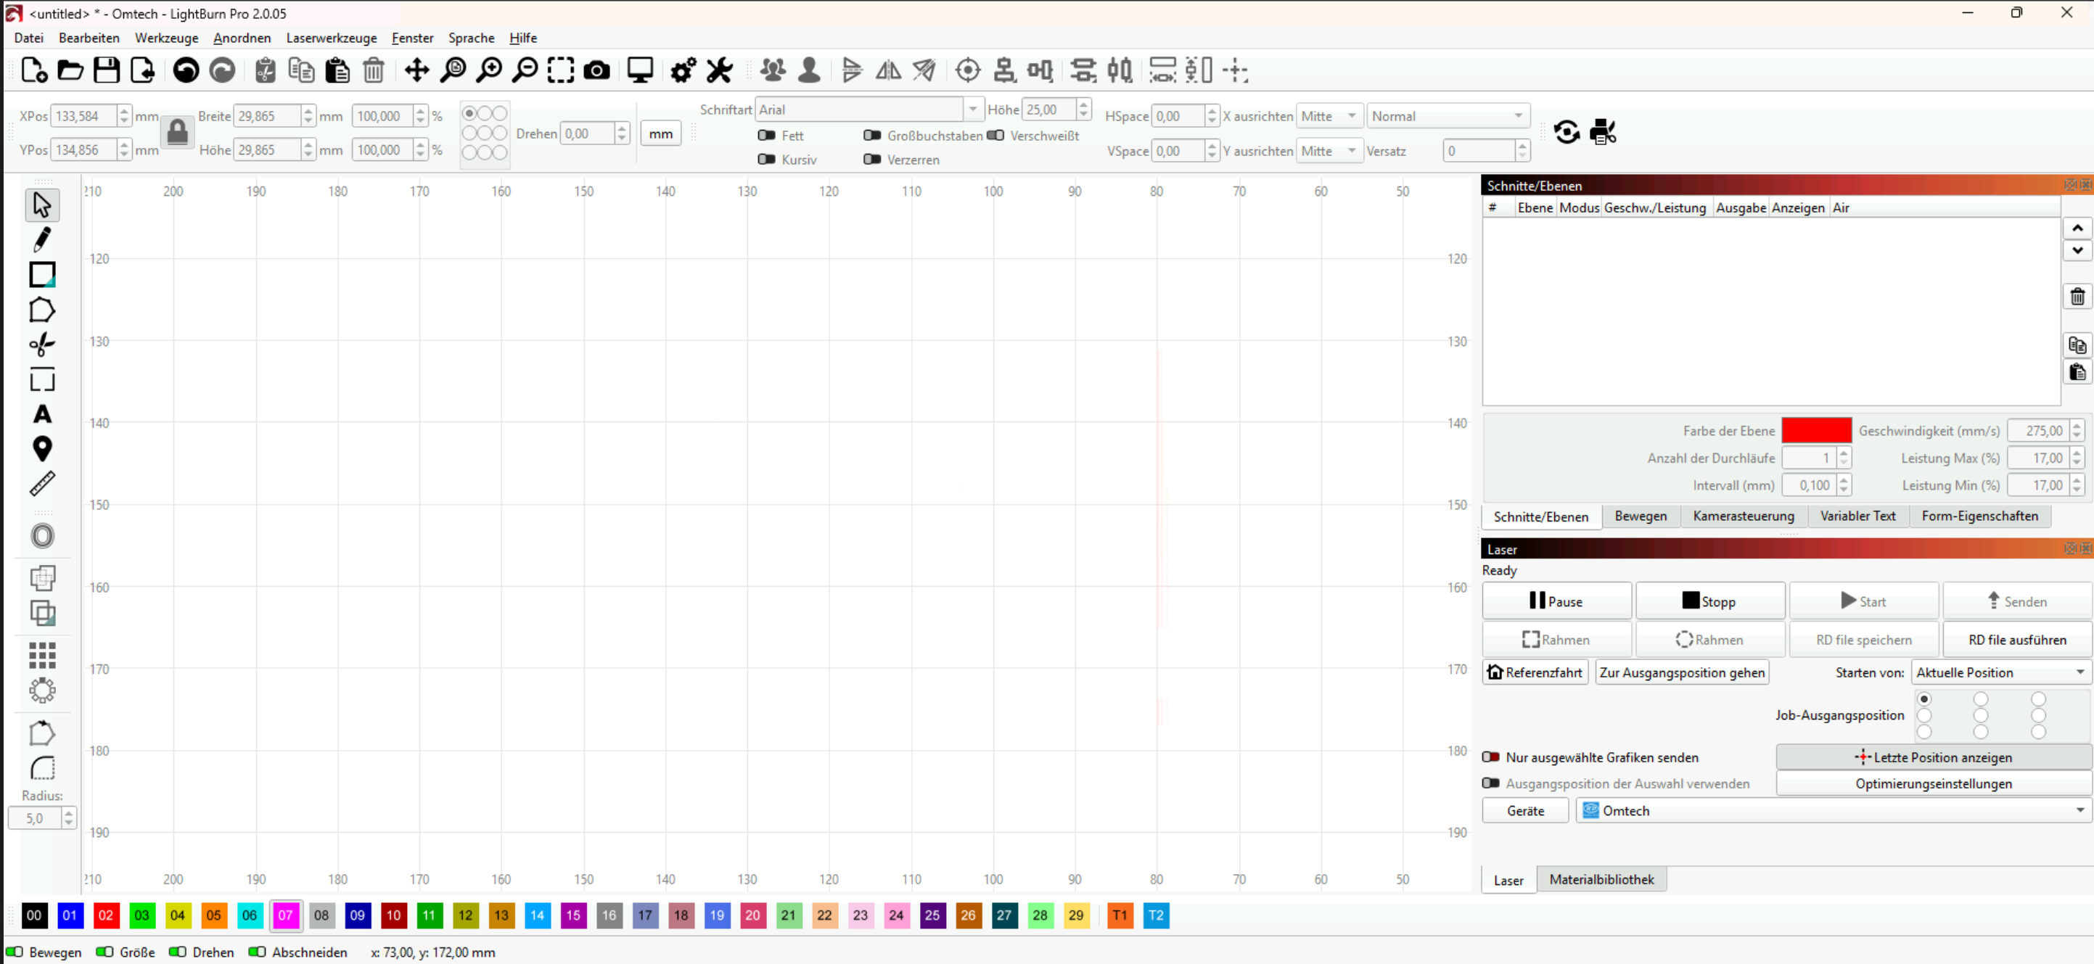Select the Position marker pin tool

41,449
